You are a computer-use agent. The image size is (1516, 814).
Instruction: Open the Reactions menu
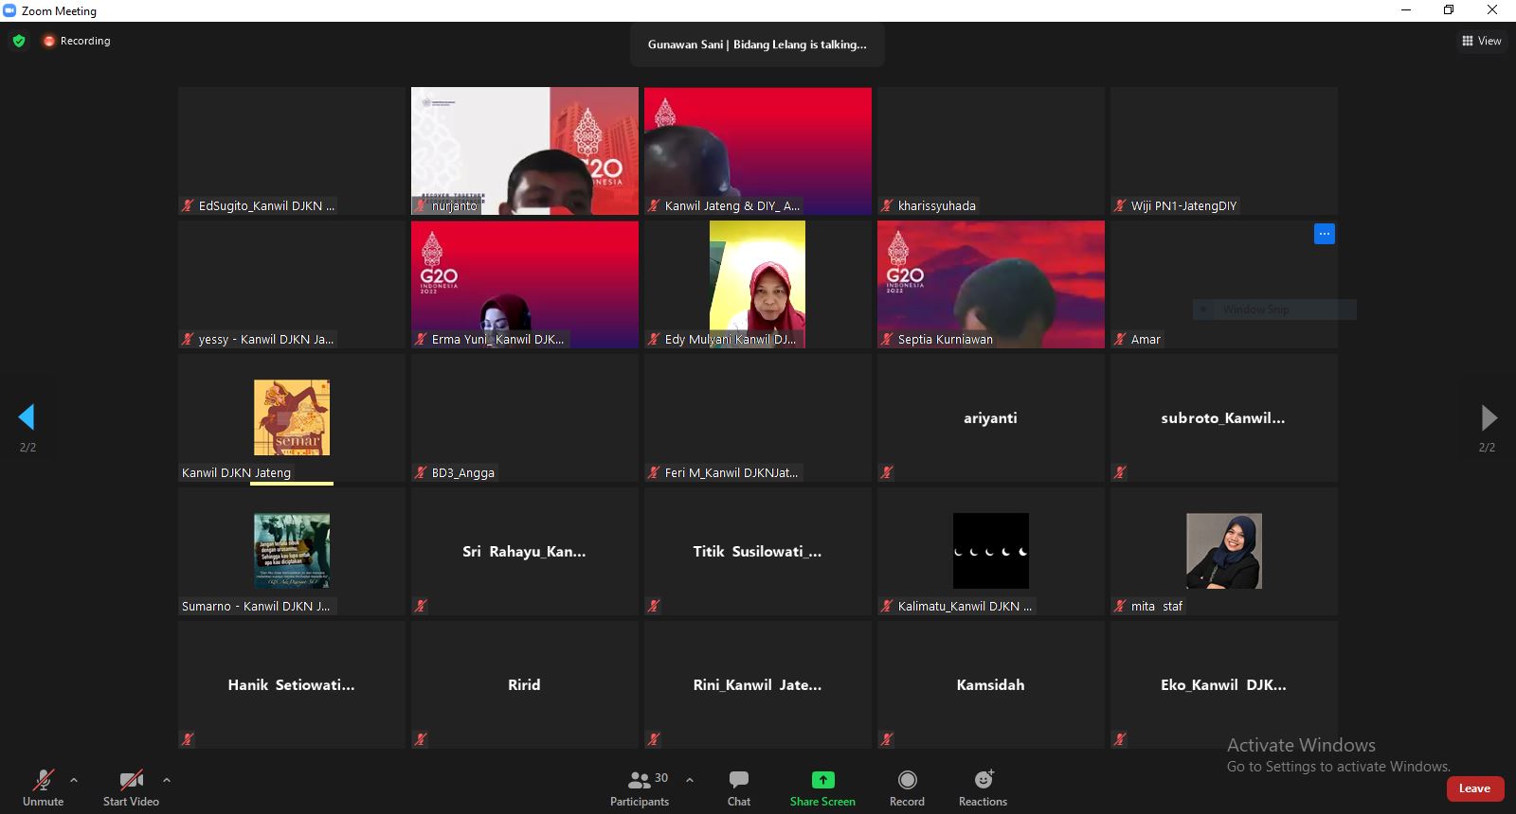click(x=983, y=780)
